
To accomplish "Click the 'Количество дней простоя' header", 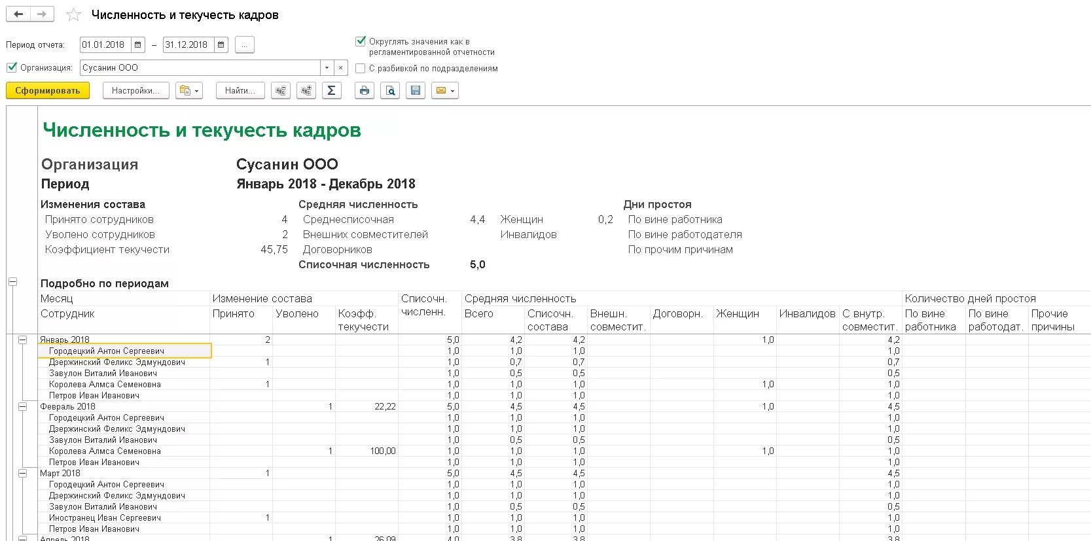I will click(971, 298).
